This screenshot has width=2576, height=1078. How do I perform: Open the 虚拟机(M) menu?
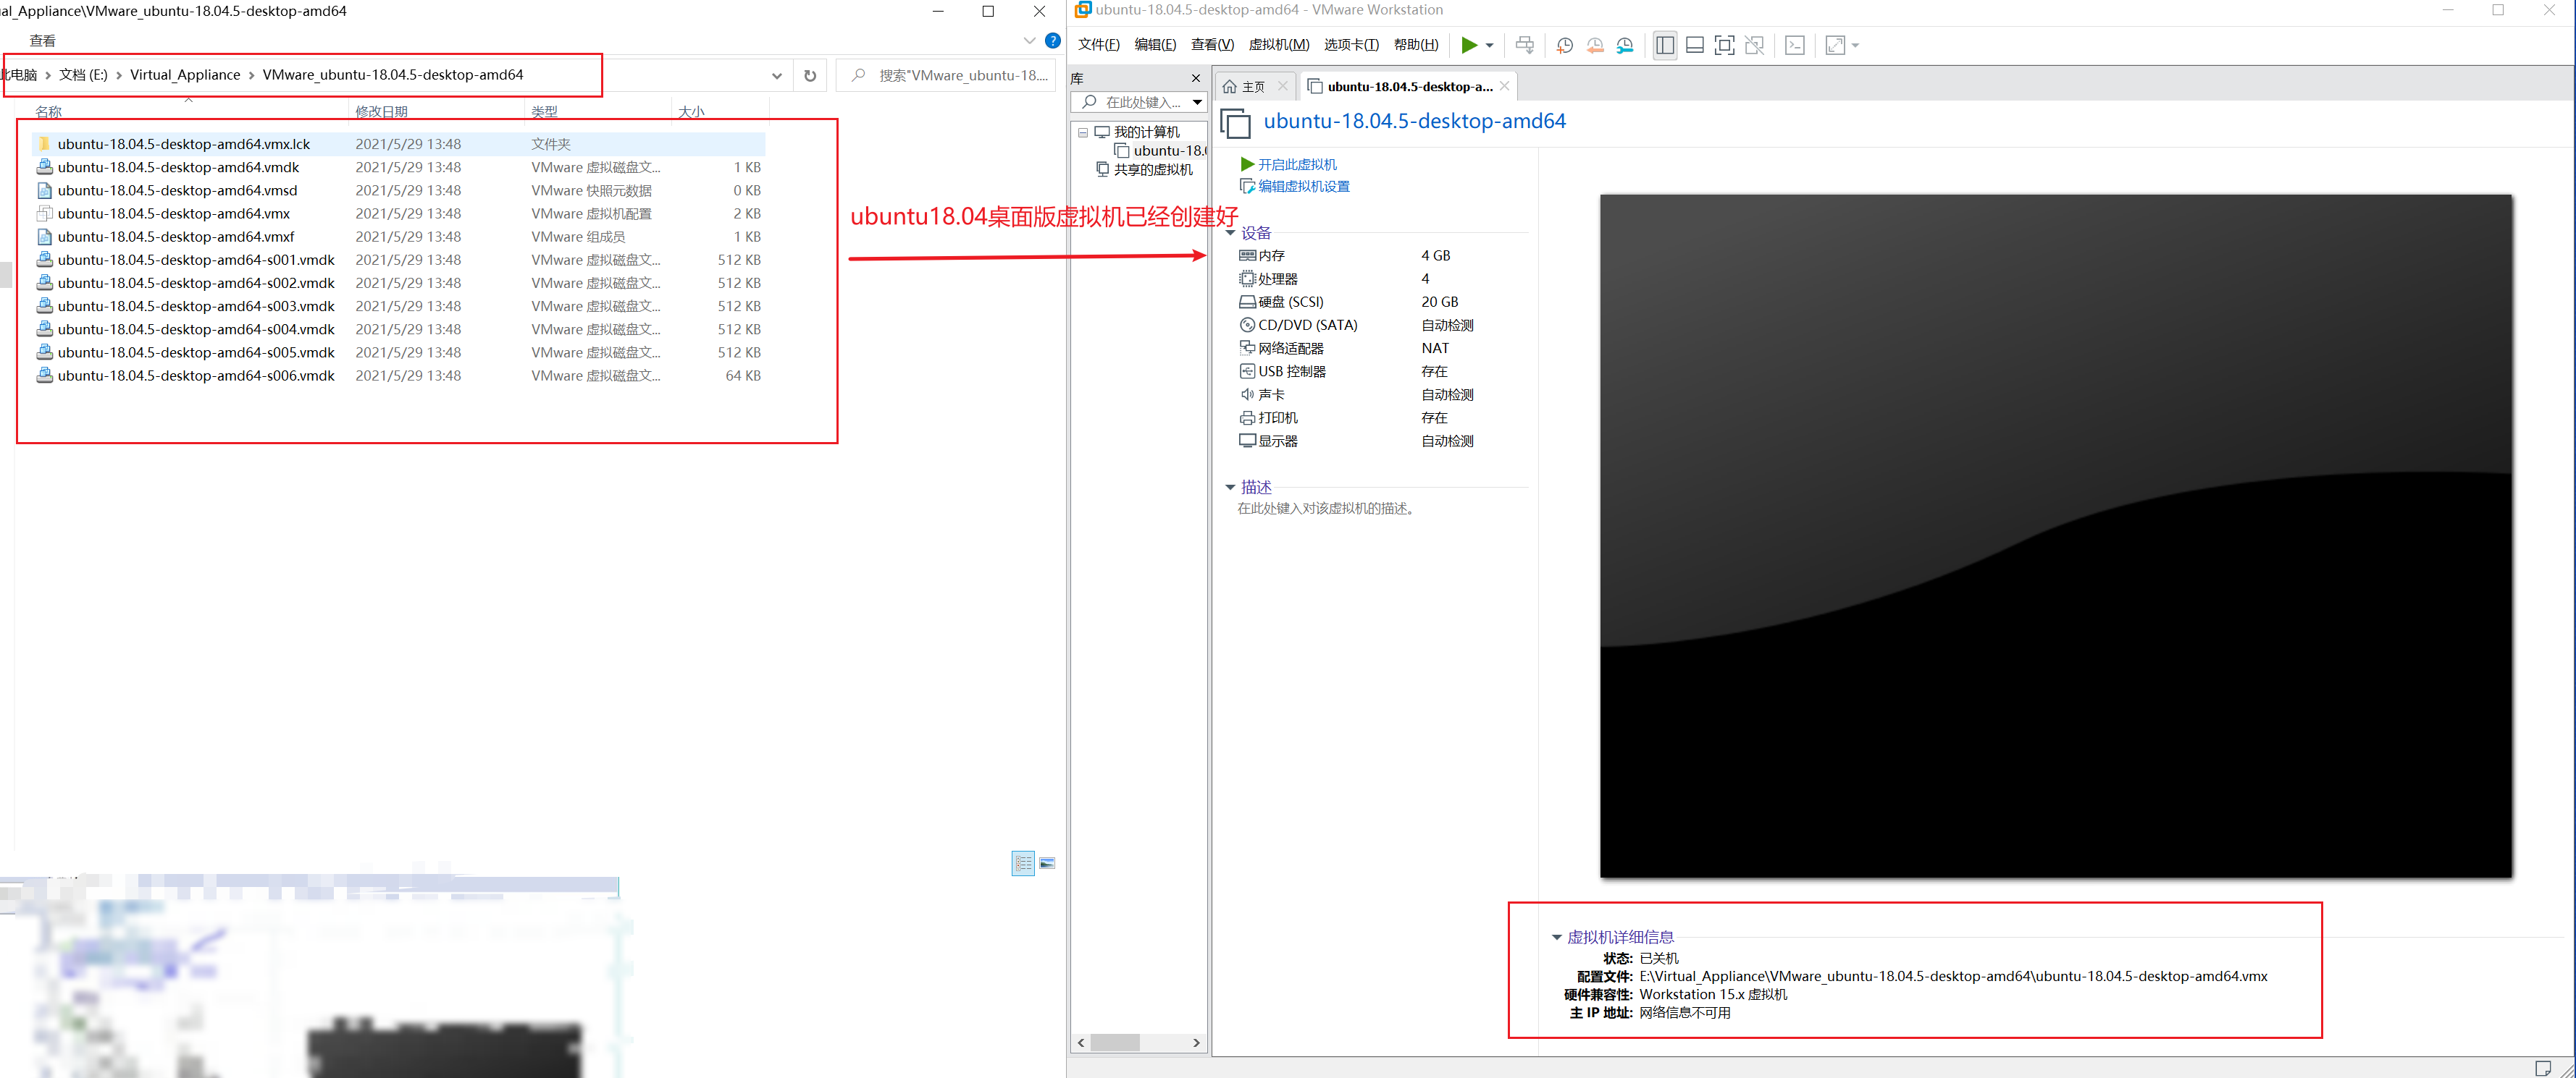point(1279,45)
